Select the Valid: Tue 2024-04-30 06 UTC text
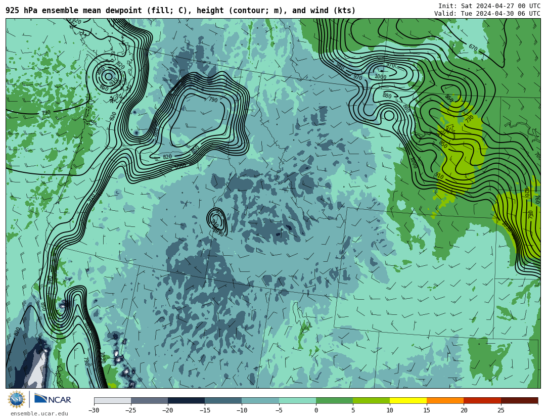 point(487,14)
